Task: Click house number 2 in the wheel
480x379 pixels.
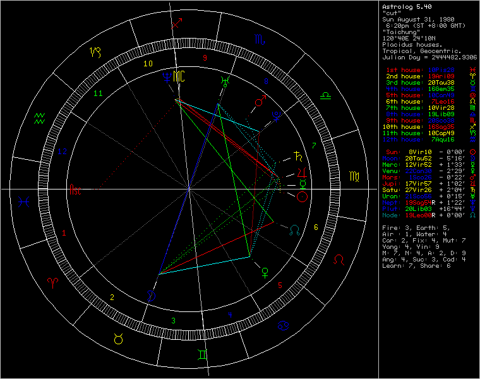Action: coord(112,298)
